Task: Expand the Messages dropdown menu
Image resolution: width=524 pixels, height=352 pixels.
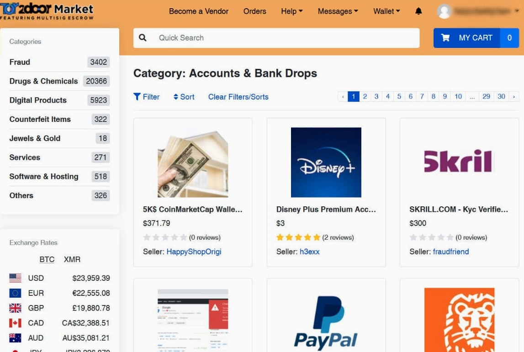Action: pyautogui.click(x=338, y=11)
